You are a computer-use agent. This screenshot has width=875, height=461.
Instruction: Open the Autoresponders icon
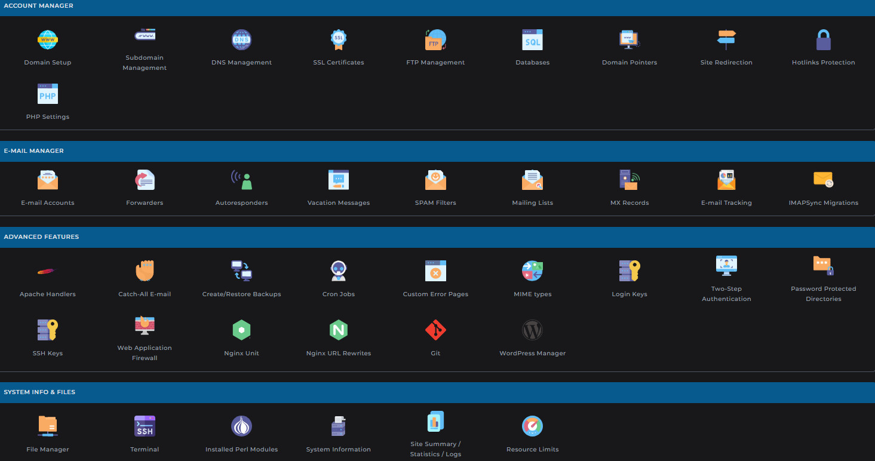[x=241, y=180]
